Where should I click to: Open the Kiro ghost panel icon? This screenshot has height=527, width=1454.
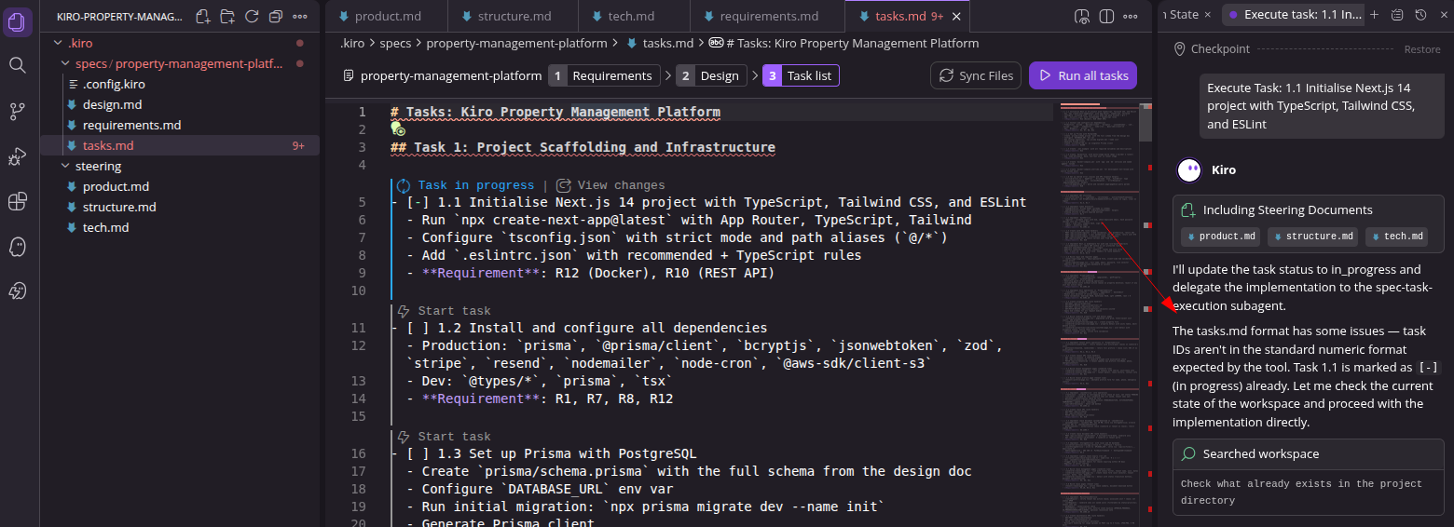pos(17,247)
